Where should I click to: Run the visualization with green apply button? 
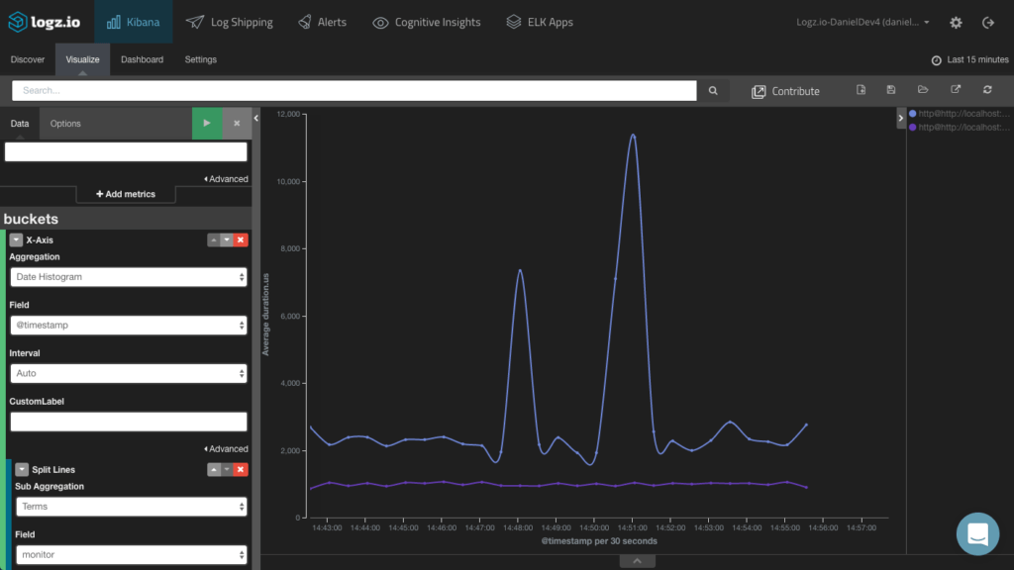pos(208,123)
